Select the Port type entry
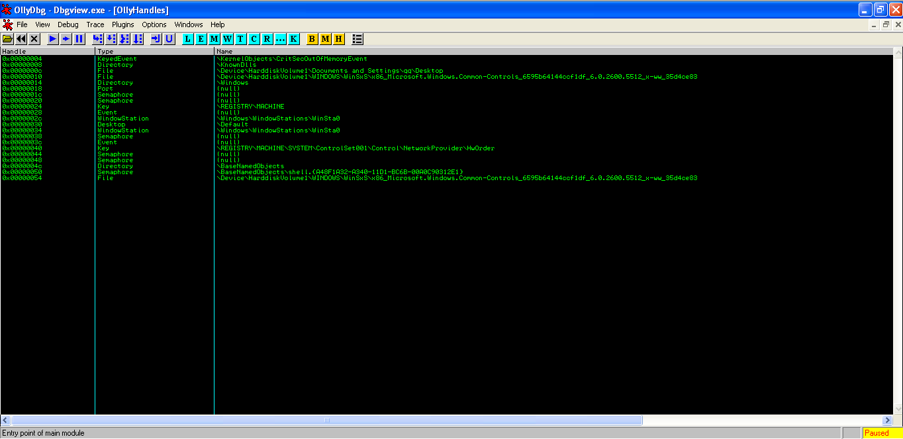This screenshot has height=439, width=903. point(105,89)
